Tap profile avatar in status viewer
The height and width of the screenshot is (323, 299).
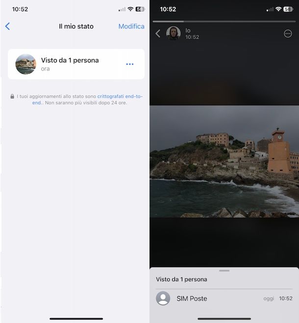click(174, 33)
